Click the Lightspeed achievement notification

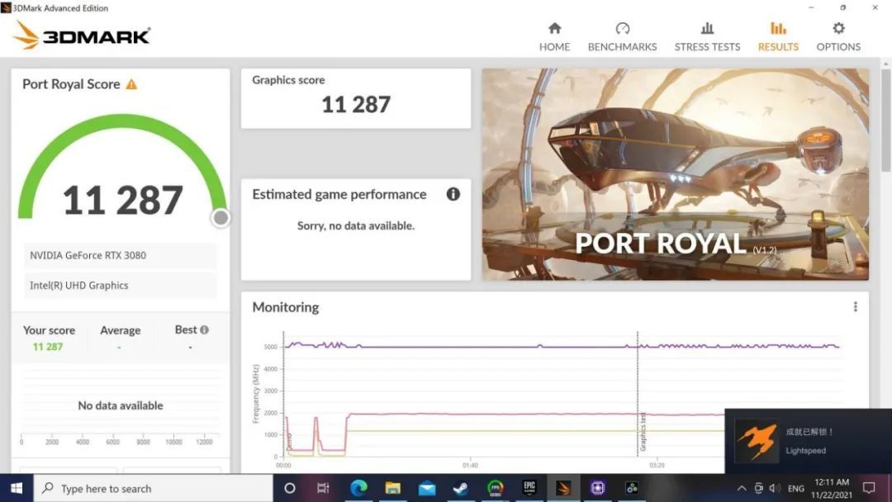coord(809,440)
